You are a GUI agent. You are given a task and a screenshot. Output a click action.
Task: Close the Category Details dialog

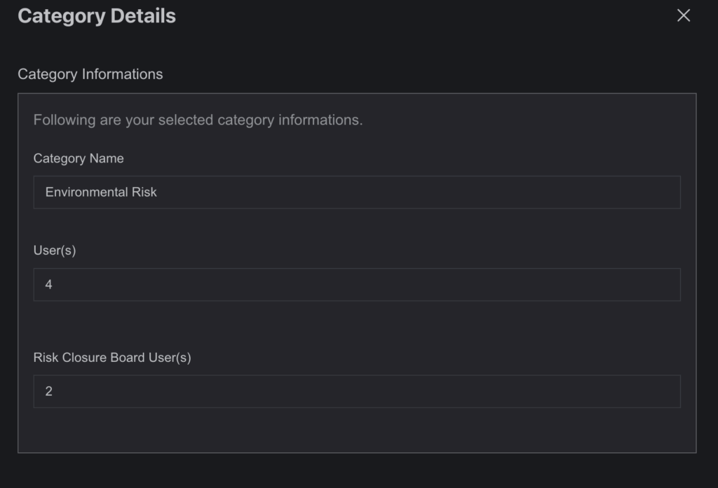point(683,15)
